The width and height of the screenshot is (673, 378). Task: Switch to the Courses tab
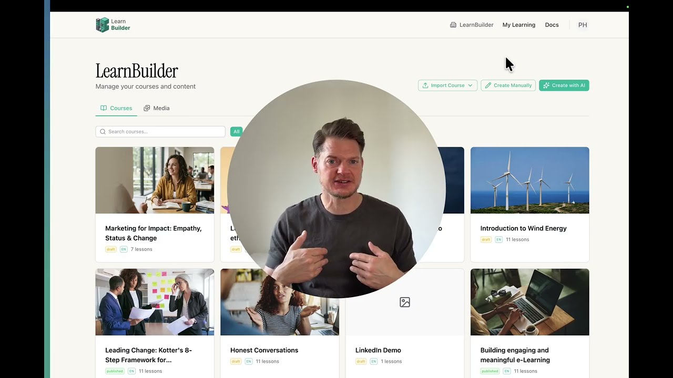click(x=116, y=108)
